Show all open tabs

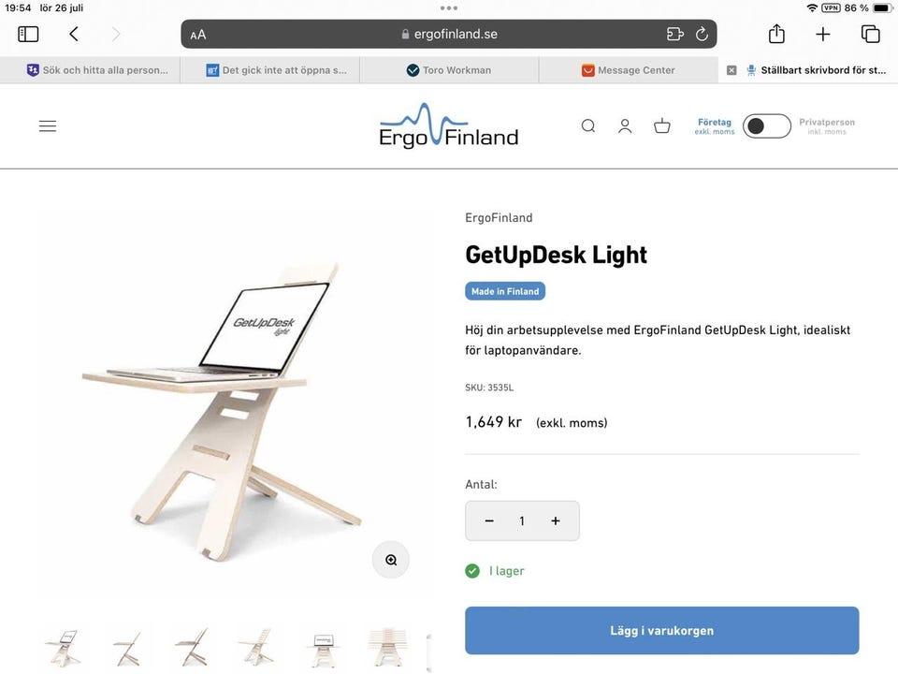point(870,34)
